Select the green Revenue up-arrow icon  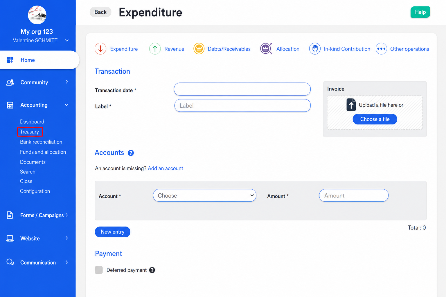pos(155,49)
